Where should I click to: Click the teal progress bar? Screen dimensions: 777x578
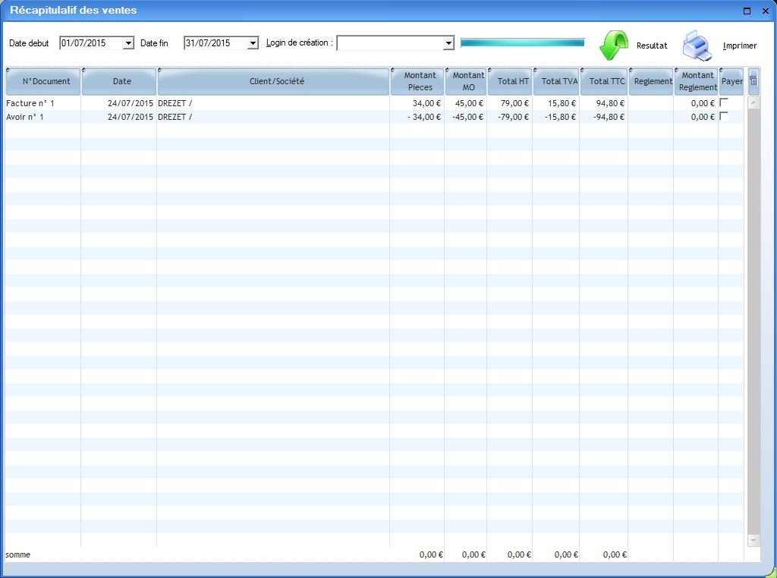coord(522,43)
